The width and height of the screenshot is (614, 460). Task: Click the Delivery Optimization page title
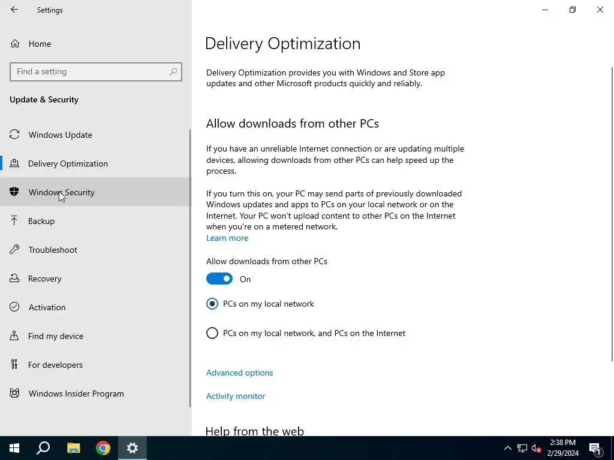[x=283, y=43]
